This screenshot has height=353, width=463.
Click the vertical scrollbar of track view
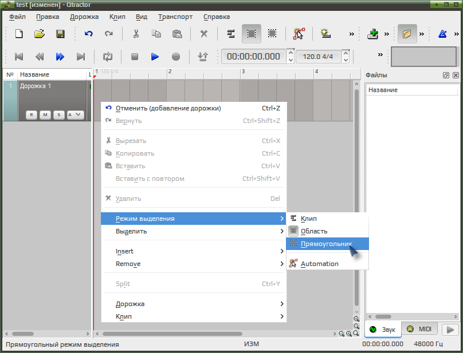click(356, 197)
